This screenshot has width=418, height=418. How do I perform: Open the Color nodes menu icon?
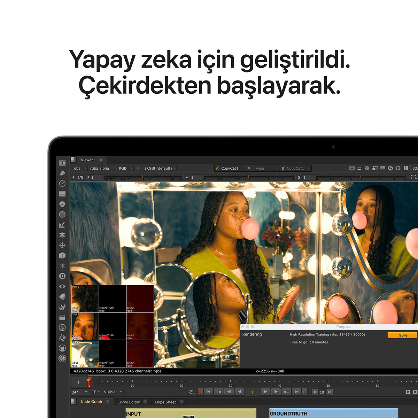coord(62,204)
